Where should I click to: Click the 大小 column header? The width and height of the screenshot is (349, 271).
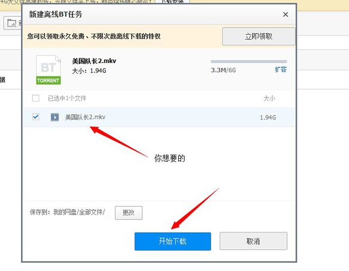(x=270, y=99)
